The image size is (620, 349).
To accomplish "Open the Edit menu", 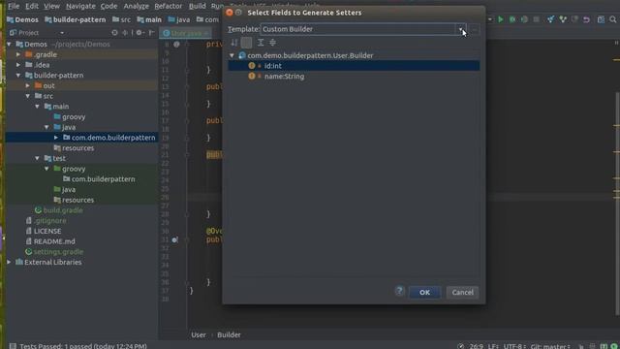I will [32, 6].
